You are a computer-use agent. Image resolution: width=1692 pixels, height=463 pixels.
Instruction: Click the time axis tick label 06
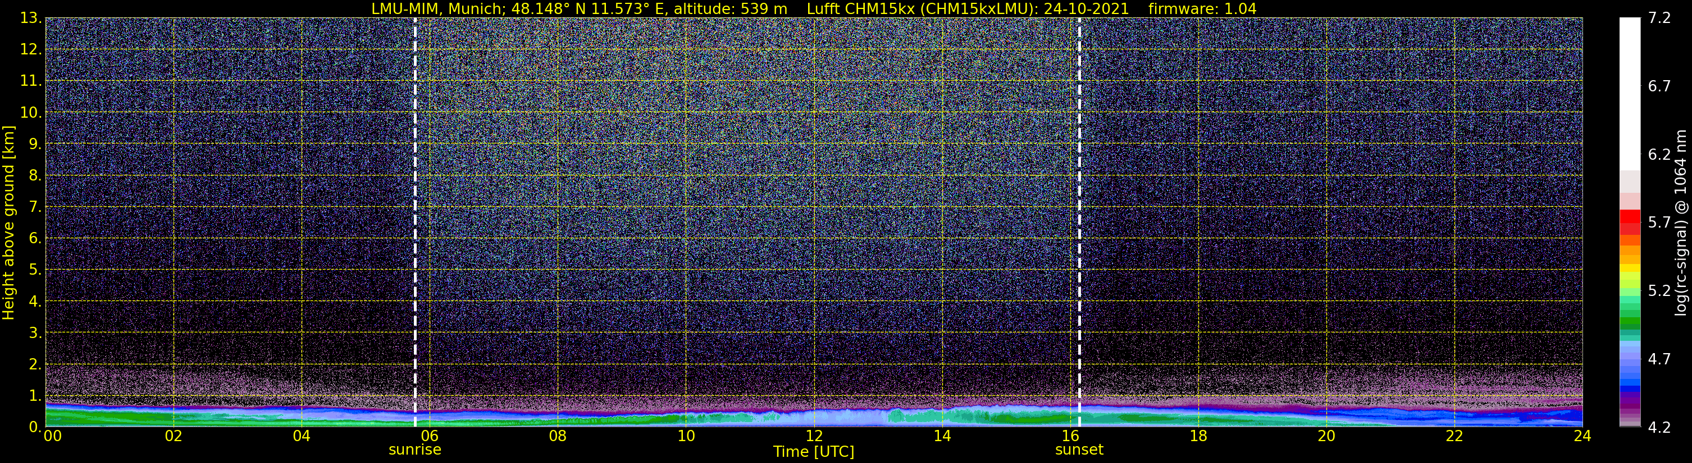(430, 437)
